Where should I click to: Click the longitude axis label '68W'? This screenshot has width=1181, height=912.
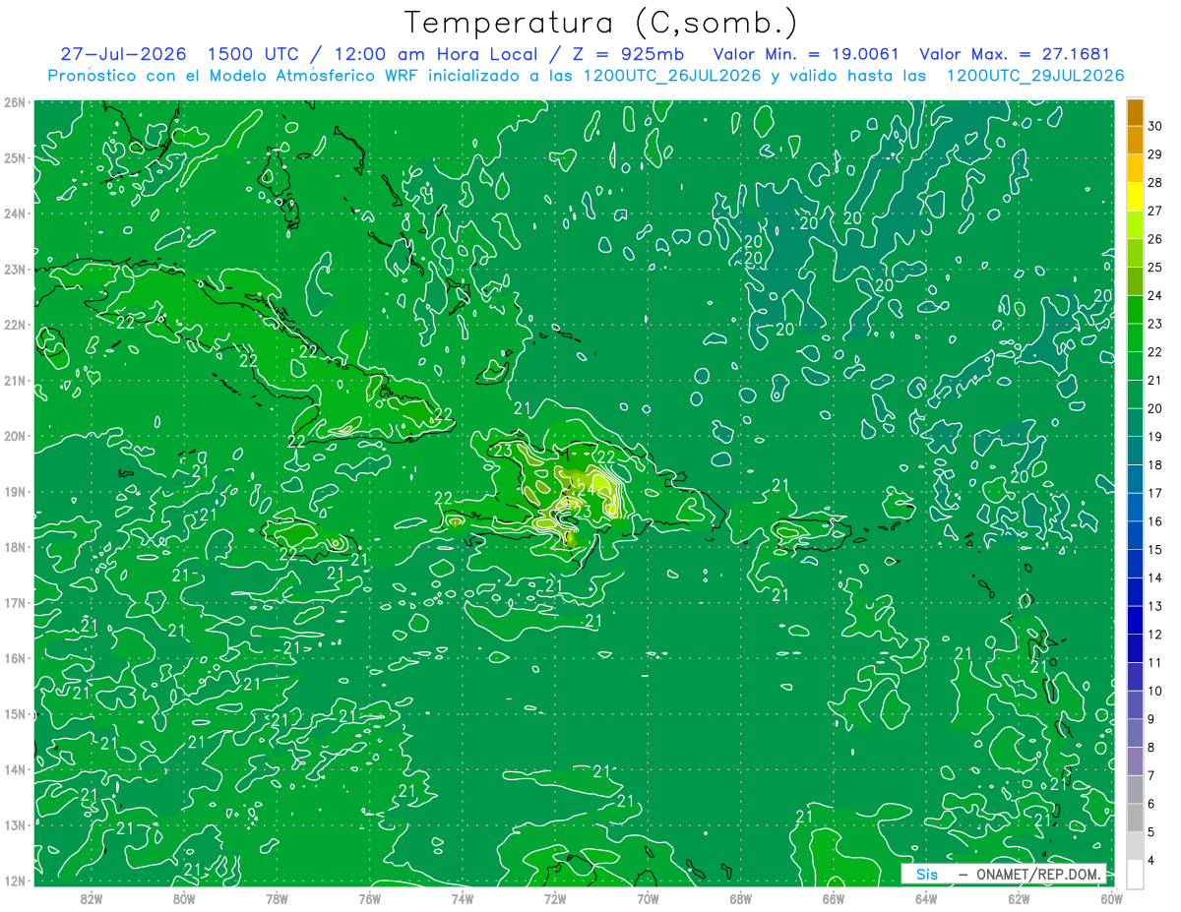(740, 898)
